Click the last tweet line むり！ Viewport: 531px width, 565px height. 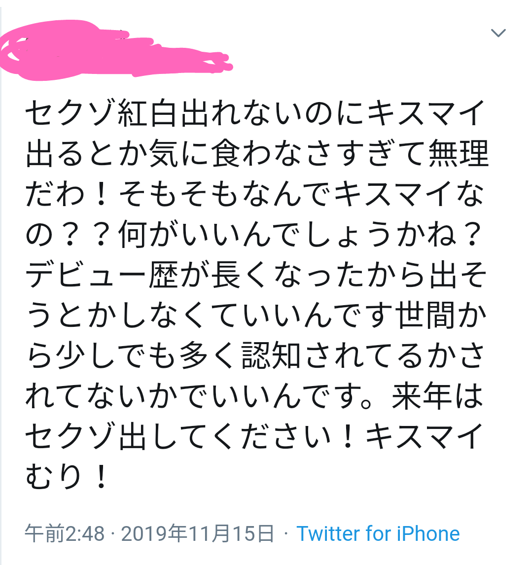click(x=67, y=477)
